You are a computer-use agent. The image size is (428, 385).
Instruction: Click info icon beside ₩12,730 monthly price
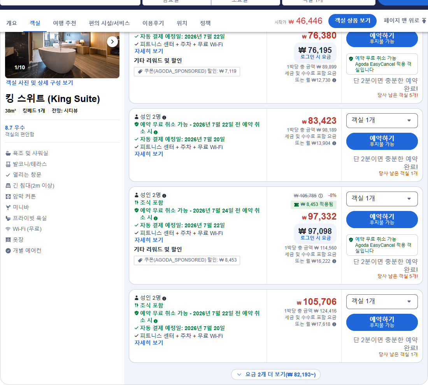(x=334, y=80)
